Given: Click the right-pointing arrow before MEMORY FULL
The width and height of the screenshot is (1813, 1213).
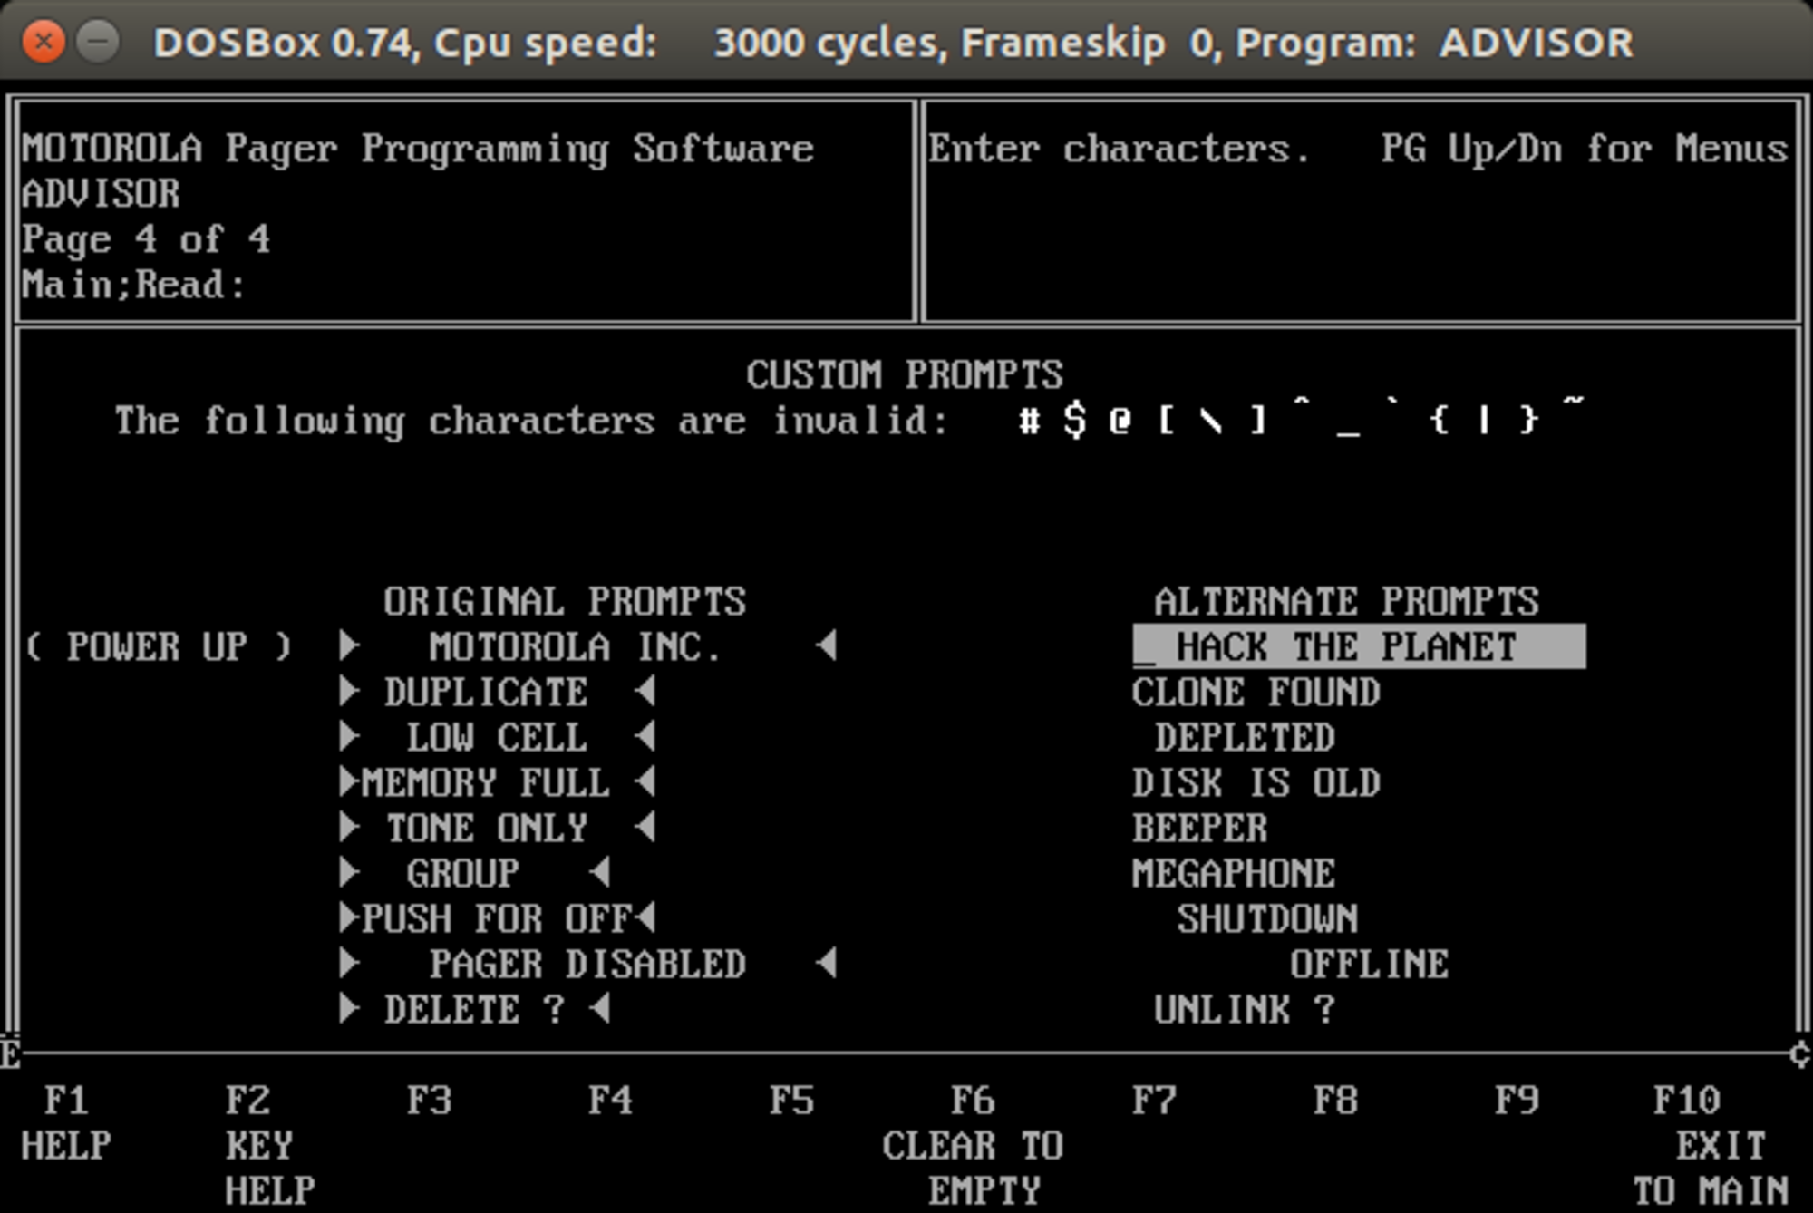Looking at the screenshot, I should point(349,782).
